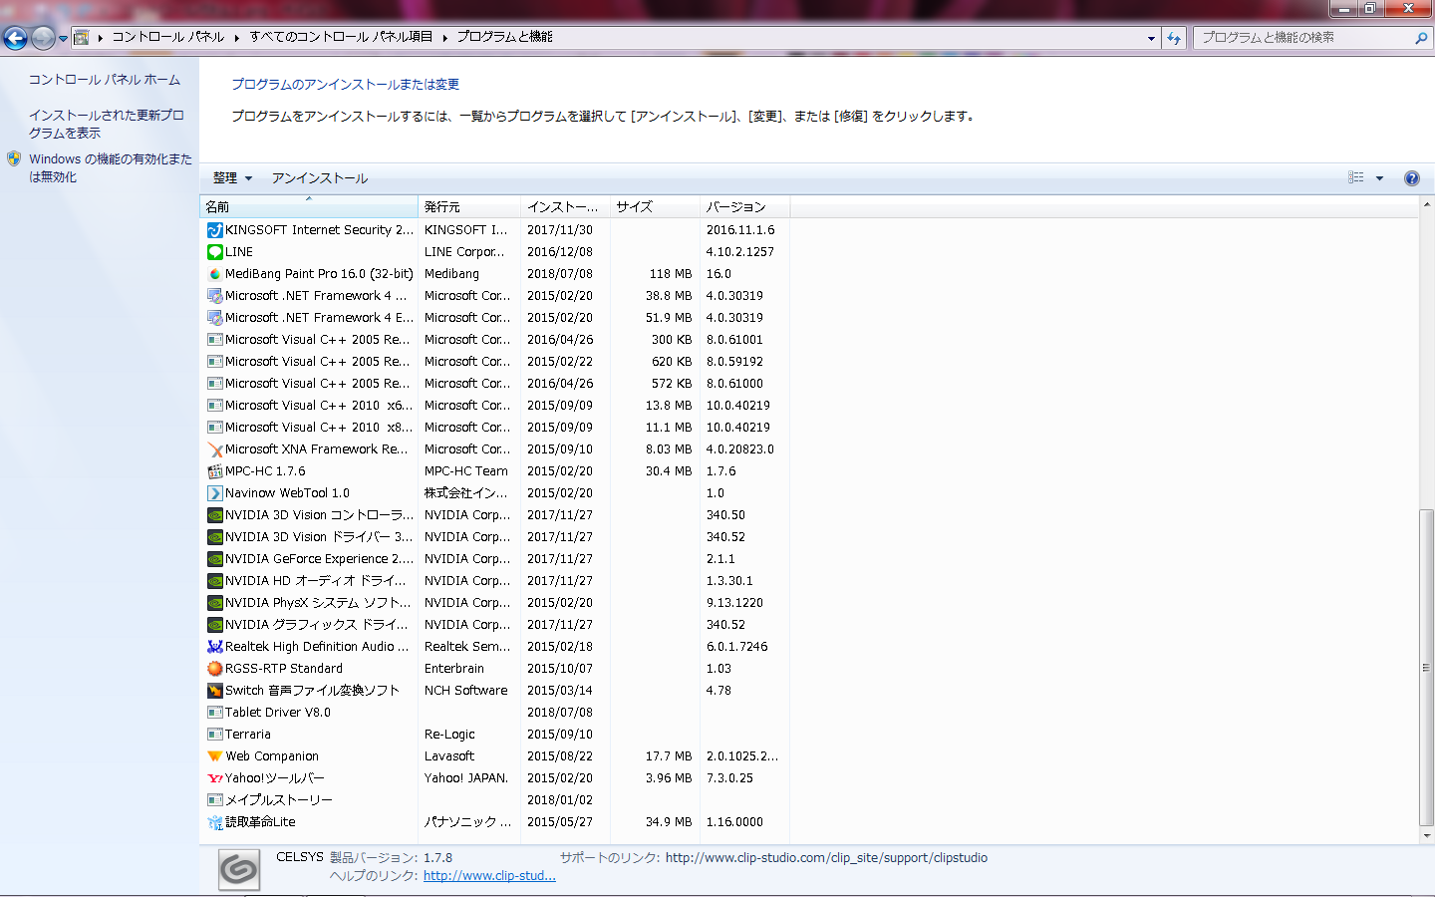Click the 118 MB size cell
This screenshot has height=897, width=1435.
[x=671, y=274]
